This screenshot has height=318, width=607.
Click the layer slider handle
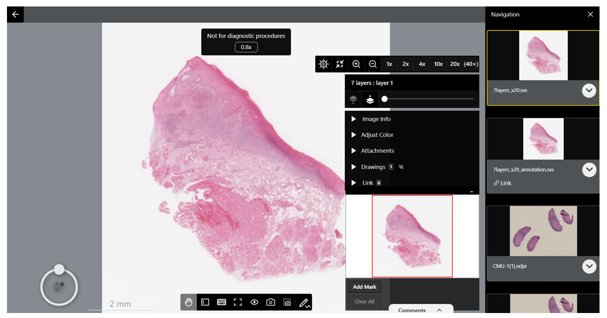pyautogui.click(x=384, y=99)
